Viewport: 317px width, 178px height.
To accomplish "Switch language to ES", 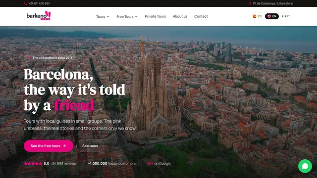I will tap(257, 16).
